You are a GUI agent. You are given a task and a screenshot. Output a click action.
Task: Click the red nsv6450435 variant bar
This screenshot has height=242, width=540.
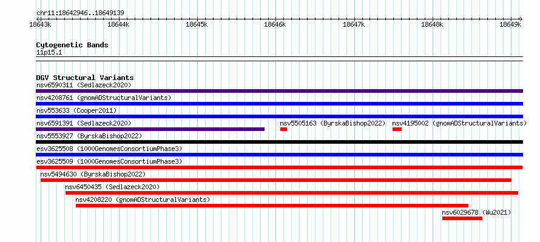pos(292,193)
